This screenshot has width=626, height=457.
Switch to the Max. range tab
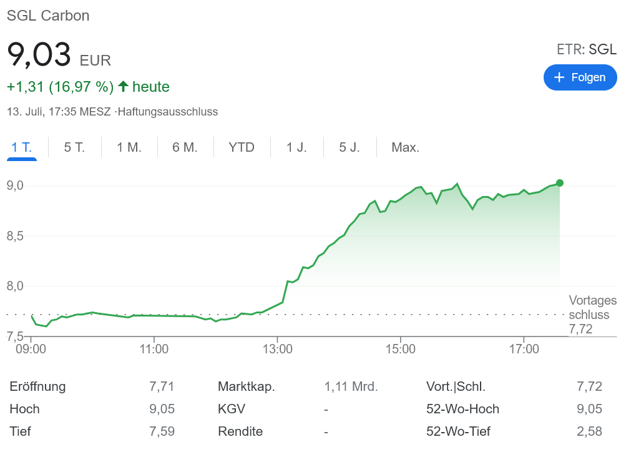(x=406, y=147)
